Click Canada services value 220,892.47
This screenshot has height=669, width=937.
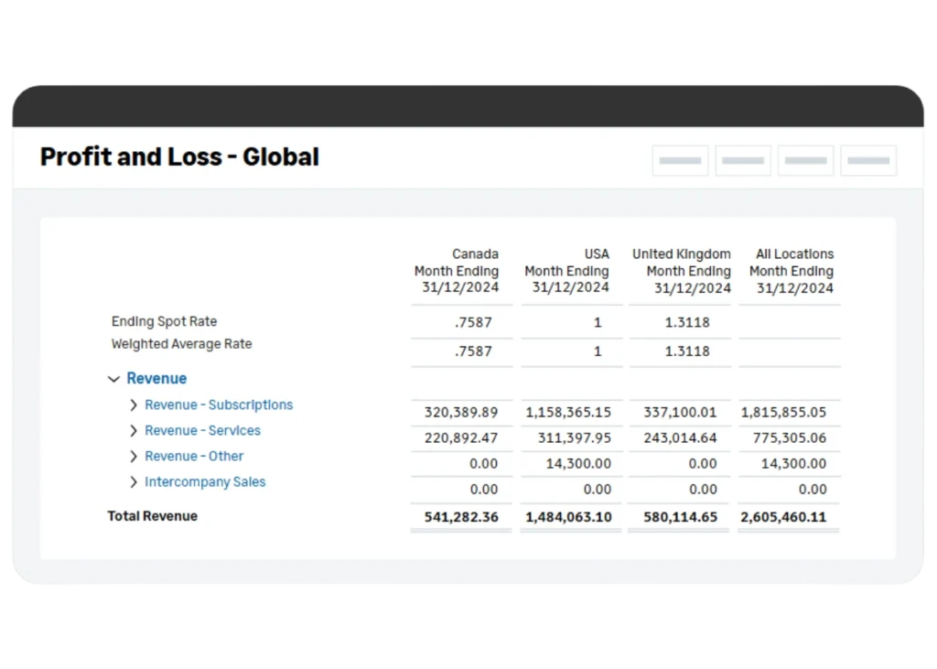[x=461, y=438]
